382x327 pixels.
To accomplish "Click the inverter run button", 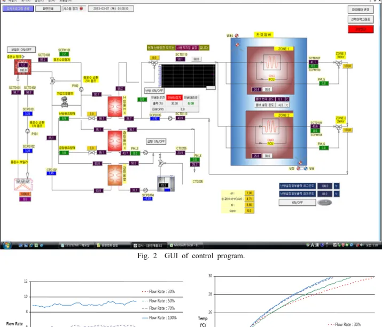I will [x=158, y=98].
